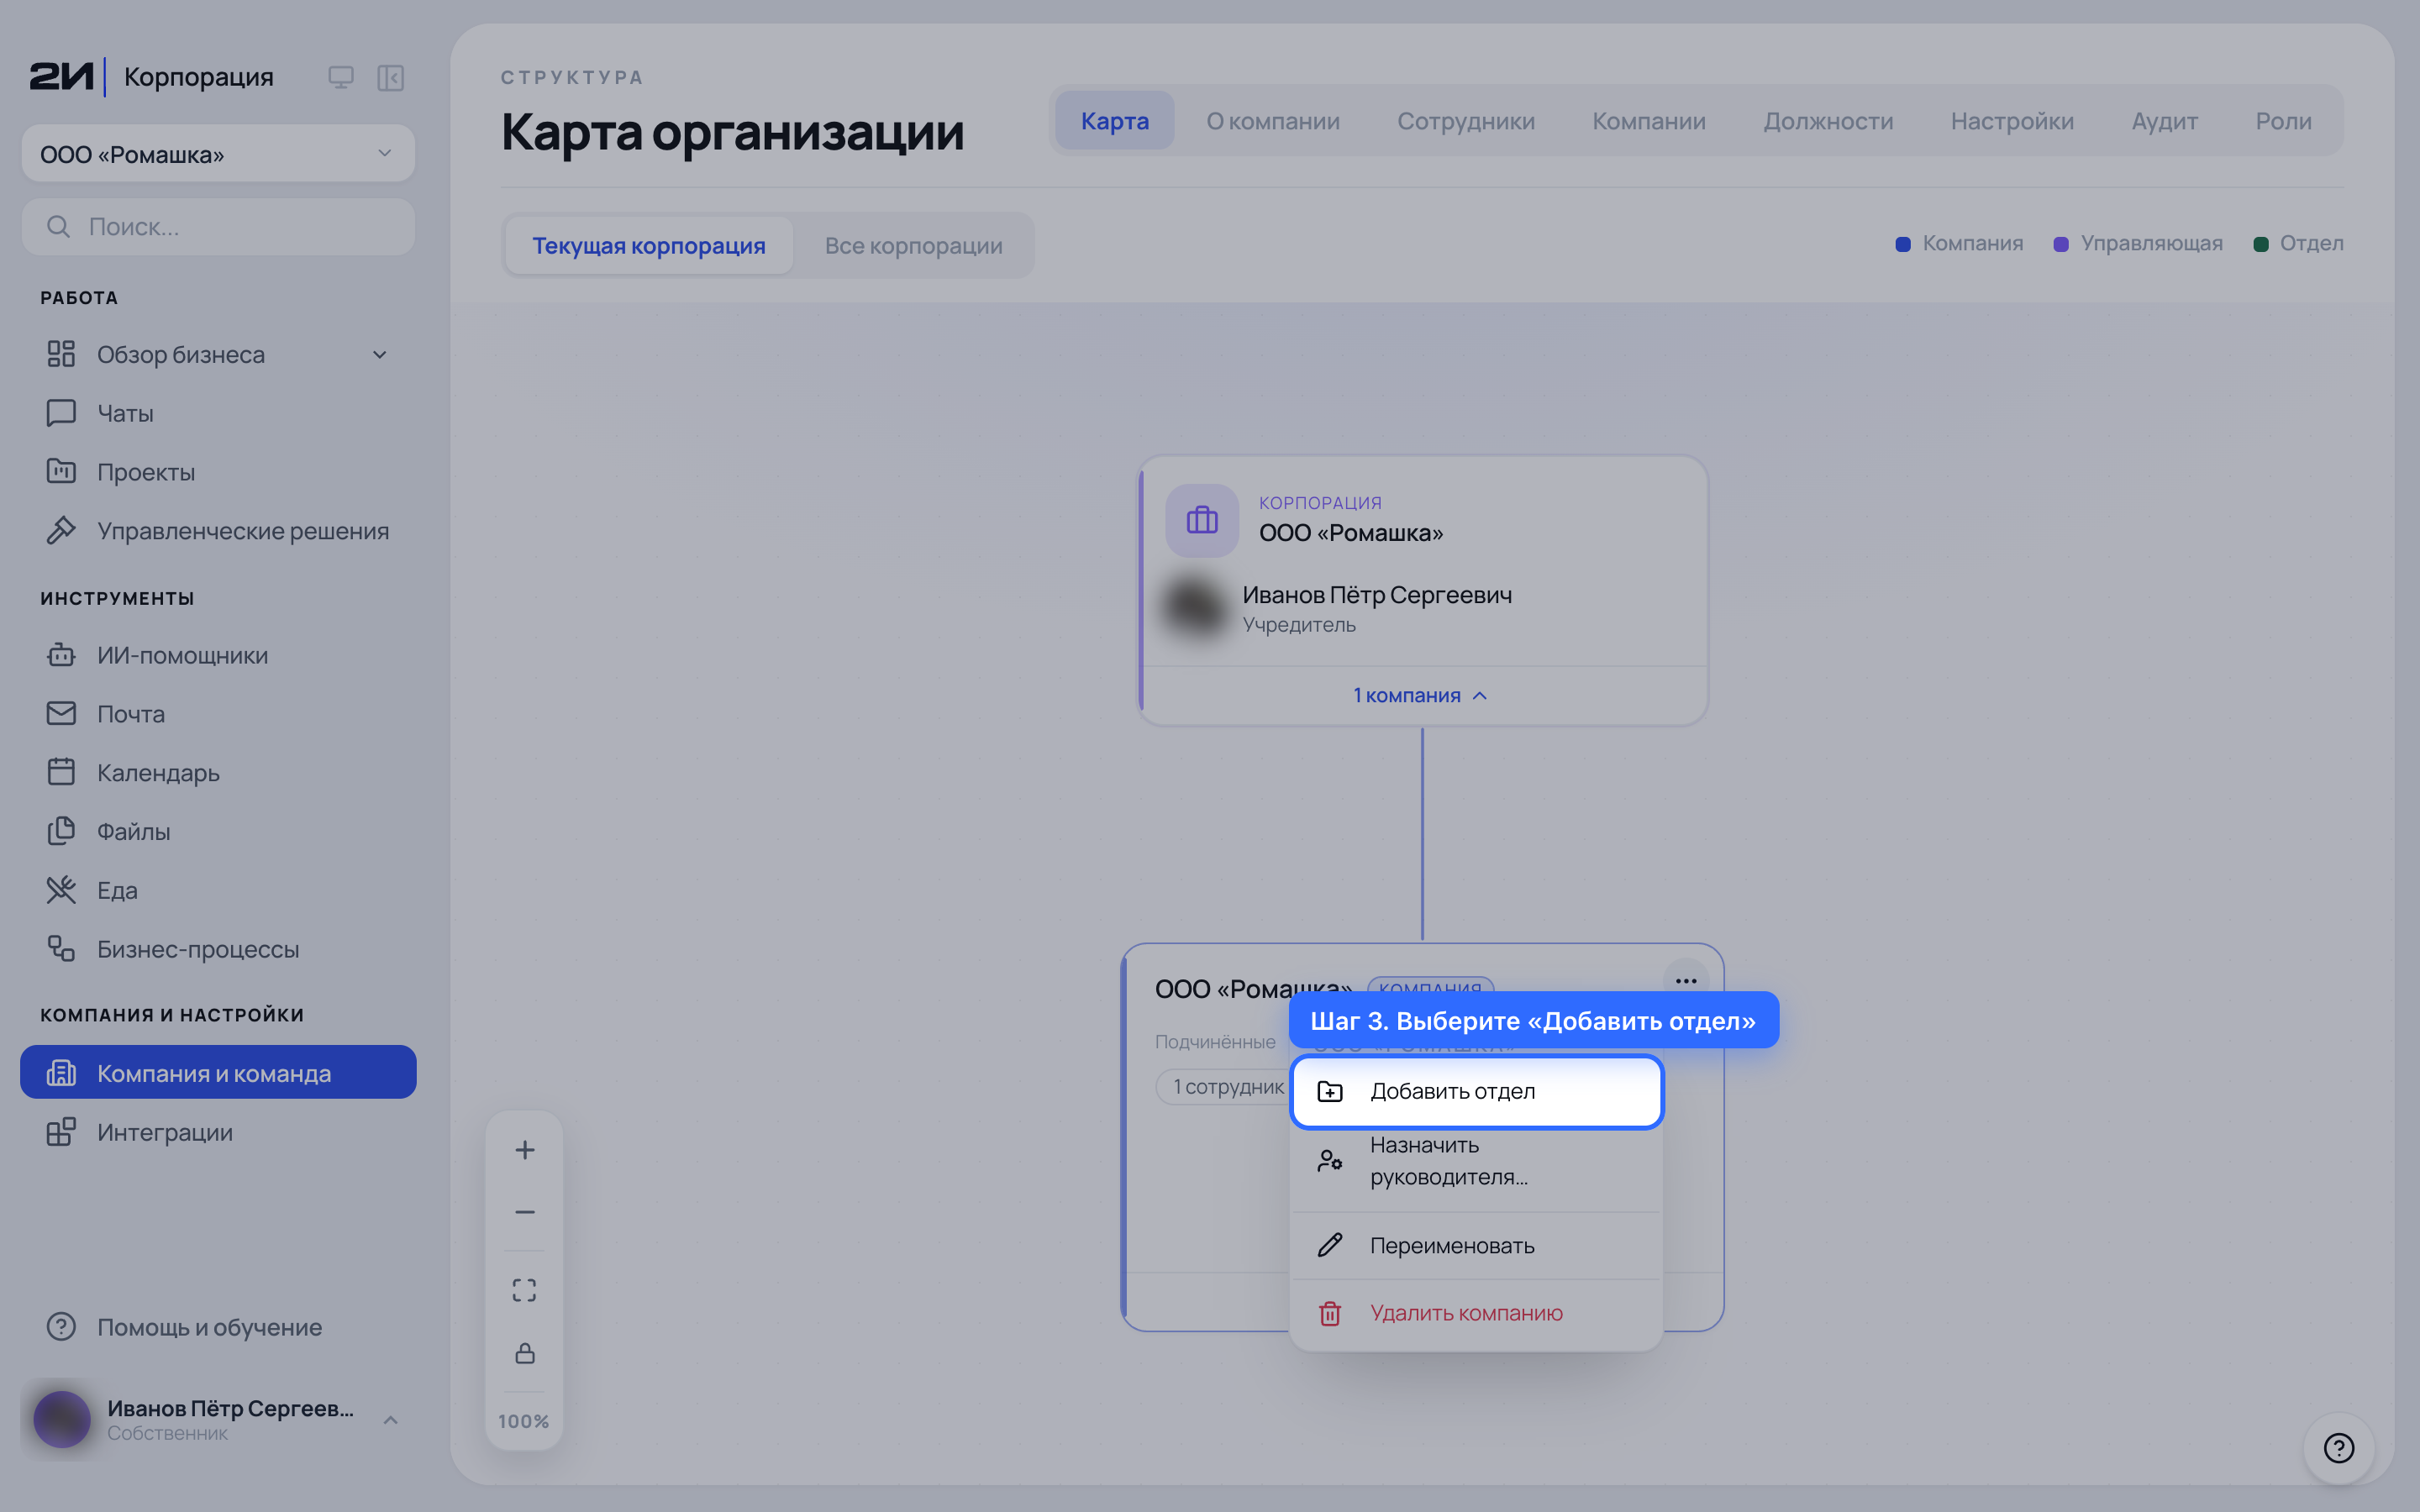Switch to the Должности tab
The height and width of the screenshot is (1512, 2420).
tap(1828, 121)
